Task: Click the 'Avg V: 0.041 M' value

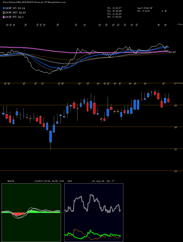Action: click(x=145, y=8)
